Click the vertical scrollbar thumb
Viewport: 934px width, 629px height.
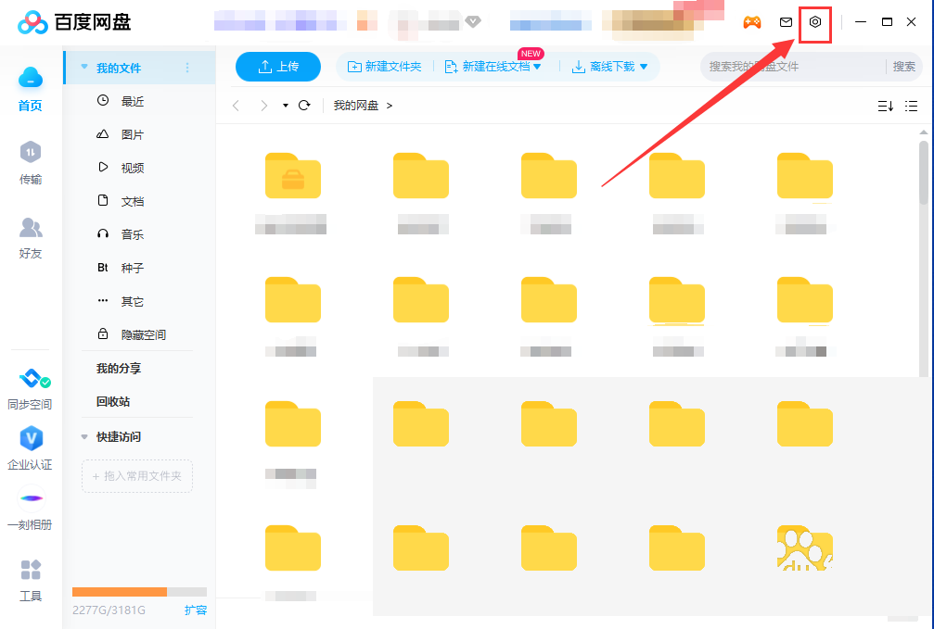[923, 172]
